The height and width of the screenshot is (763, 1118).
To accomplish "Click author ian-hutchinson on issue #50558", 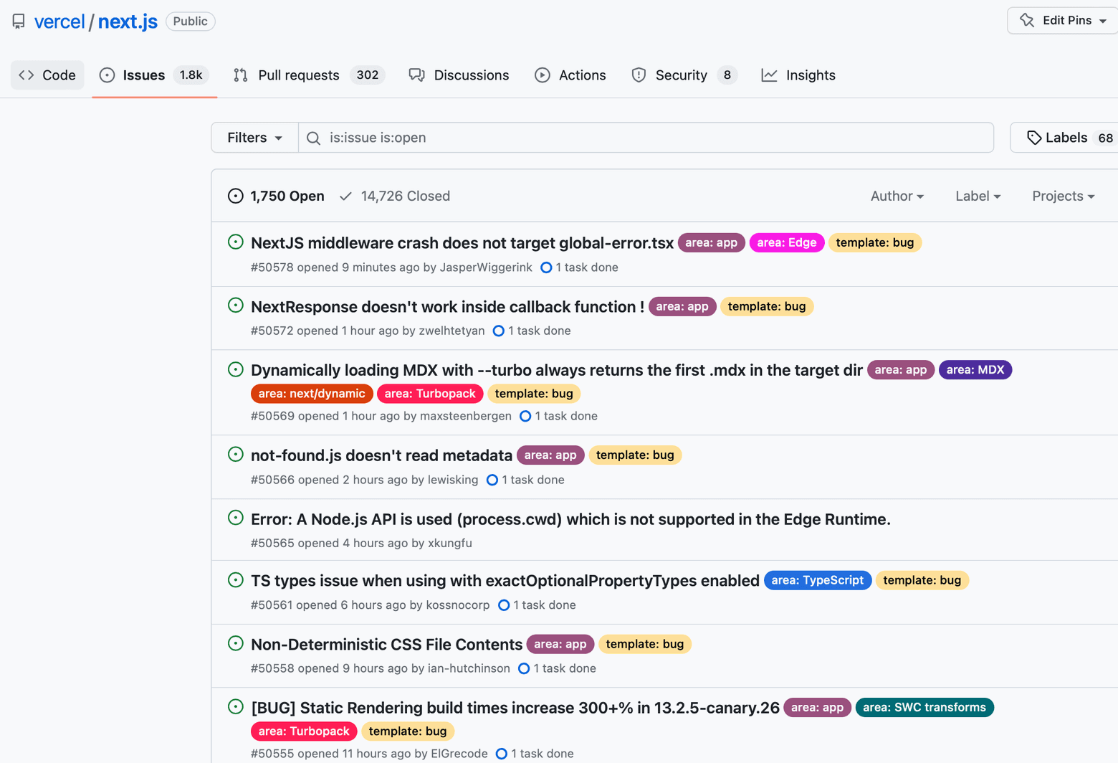I will tap(469, 668).
